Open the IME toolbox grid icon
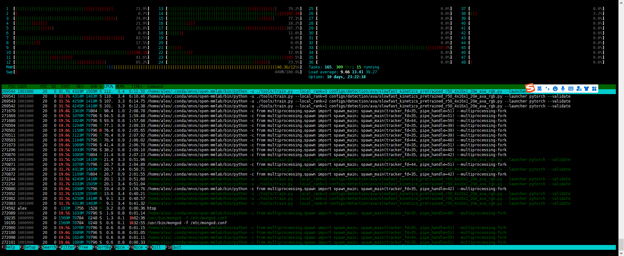The width and height of the screenshot is (624, 256). [x=594, y=89]
